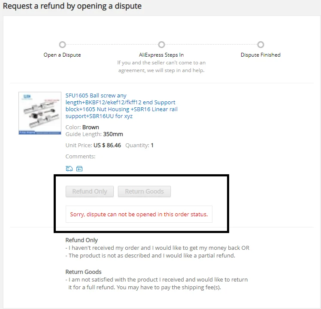This screenshot has height=309, width=321.
Task: Click the fast shipping truck icon
Action: 69,169
